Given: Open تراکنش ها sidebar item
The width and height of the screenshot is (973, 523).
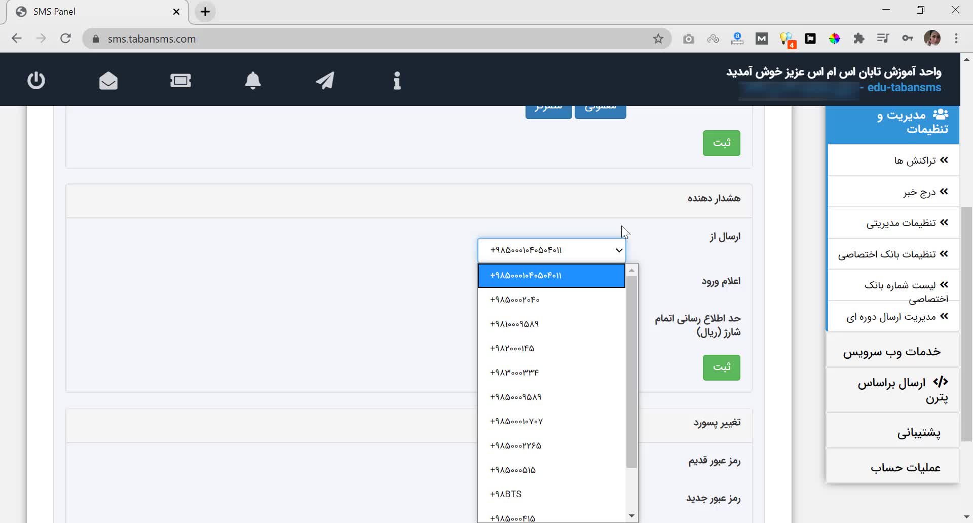Looking at the screenshot, I should pos(915,161).
